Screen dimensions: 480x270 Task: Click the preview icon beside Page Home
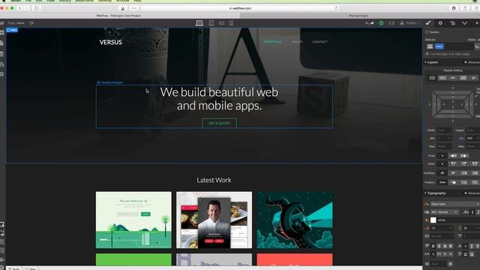tap(31, 23)
